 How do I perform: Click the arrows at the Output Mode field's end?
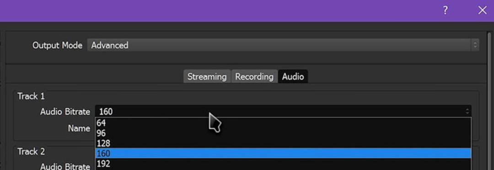475,45
